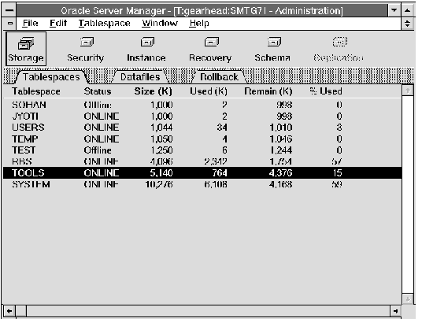Select the TEMP tablespace row
Screen dimensions: 422x322
[x=202, y=139]
